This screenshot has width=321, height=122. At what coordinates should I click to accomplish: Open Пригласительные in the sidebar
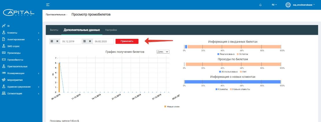click(17, 66)
